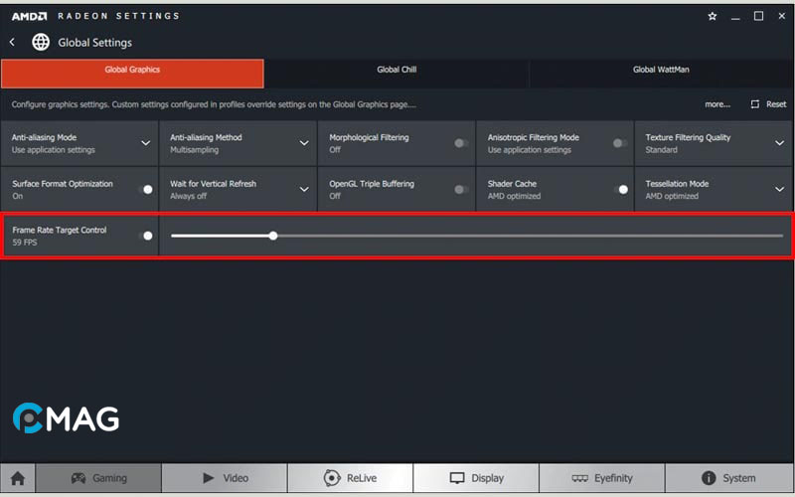Go back using the left arrow
Screen dimensions: 795x497
point(12,42)
